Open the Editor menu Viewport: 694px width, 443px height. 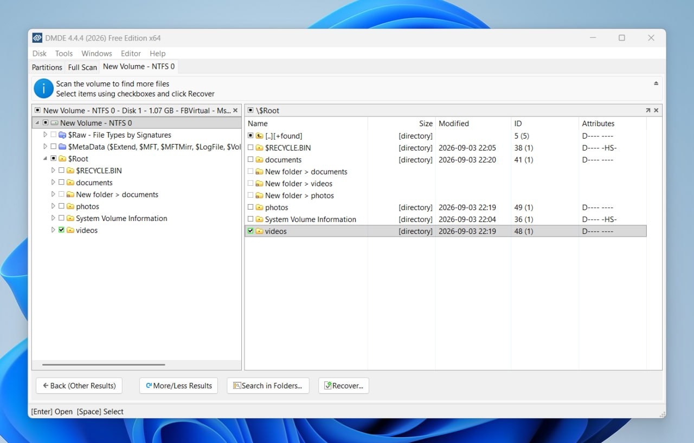(131, 54)
